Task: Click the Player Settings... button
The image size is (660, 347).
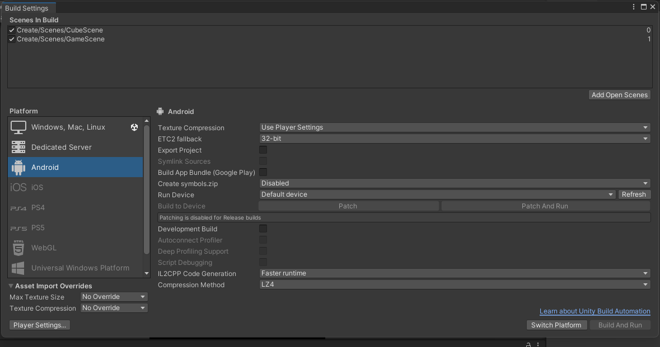Action: coord(40,325)
